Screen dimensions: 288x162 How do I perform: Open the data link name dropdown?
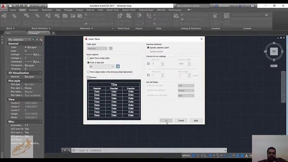coord(102,66)
